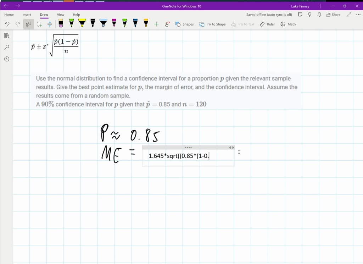Toggle the text selection cursor tool
The width and height of the screenshot is (363, 264).
click(28, 24)
